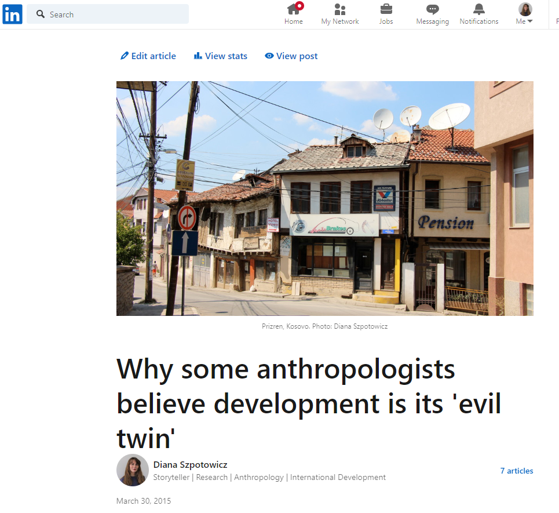559x513 pixels.
Task: Open the 7 articles link
Action: click(x=517, y=471)
